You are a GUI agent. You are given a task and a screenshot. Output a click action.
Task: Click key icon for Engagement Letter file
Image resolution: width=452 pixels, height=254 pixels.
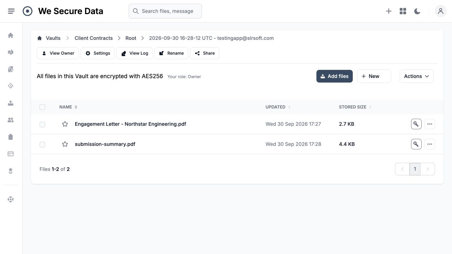coord(416,124)
